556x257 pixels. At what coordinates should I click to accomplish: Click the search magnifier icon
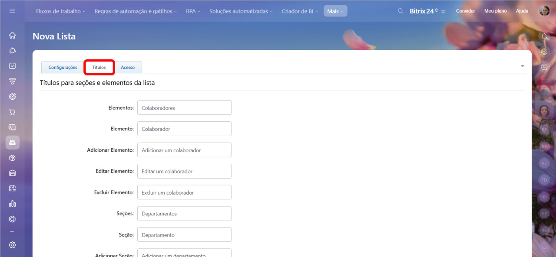(400, 11)
